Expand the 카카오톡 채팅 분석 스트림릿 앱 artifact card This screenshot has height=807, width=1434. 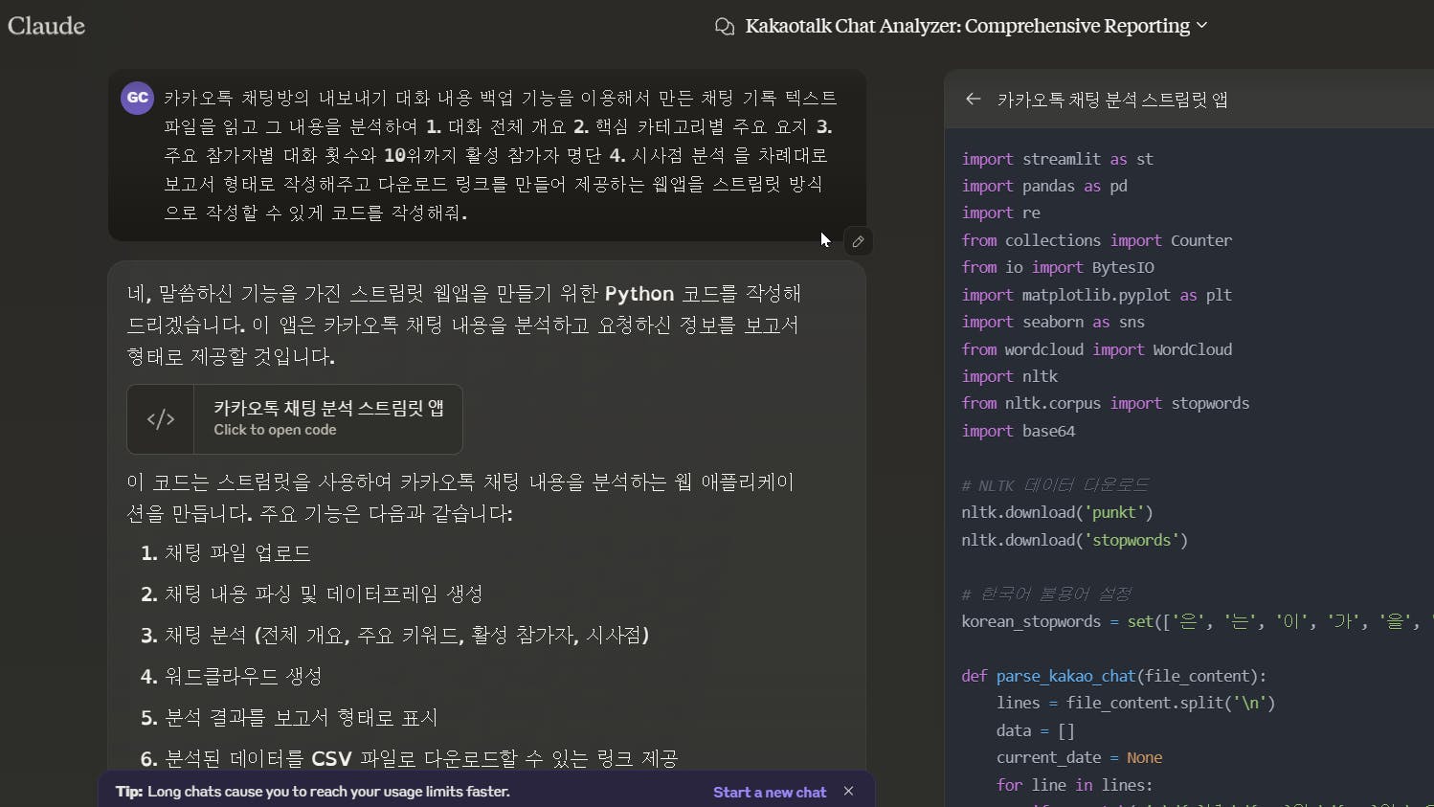[294, 419]
